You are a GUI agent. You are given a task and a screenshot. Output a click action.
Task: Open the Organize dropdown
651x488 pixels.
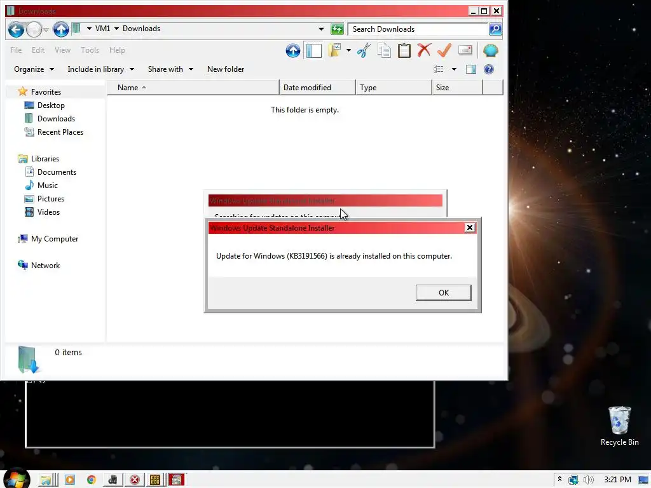34,69
